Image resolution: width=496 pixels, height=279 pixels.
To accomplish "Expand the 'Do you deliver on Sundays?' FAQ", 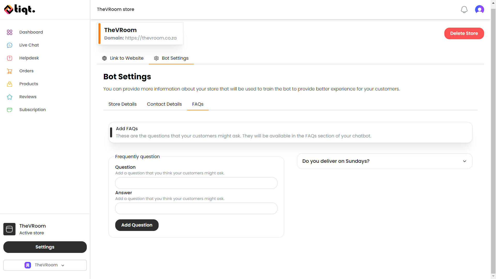I will (384, 161).
